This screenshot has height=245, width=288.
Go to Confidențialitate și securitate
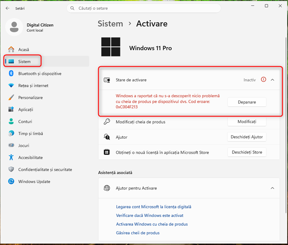coord(47,169)
